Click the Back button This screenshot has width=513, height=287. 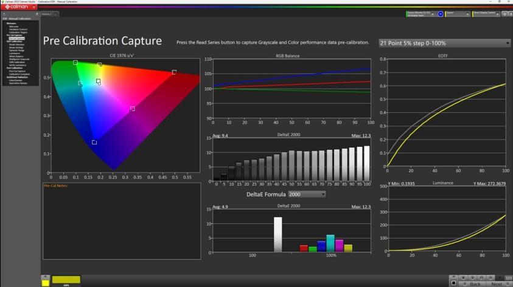[472, 284]
